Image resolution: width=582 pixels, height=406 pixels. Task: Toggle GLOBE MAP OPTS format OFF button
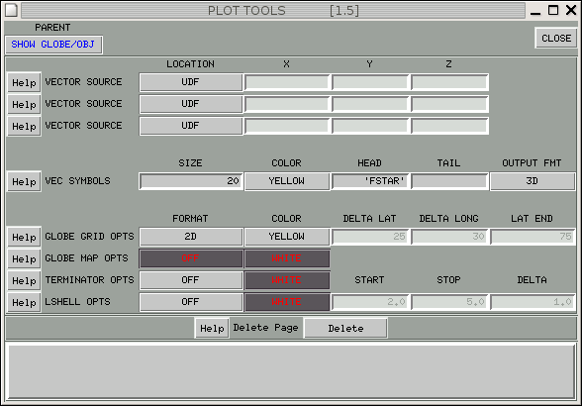point(191,258)
